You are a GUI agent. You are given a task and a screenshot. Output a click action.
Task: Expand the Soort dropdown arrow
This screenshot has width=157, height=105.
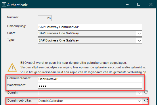click(x=139, y=34)
